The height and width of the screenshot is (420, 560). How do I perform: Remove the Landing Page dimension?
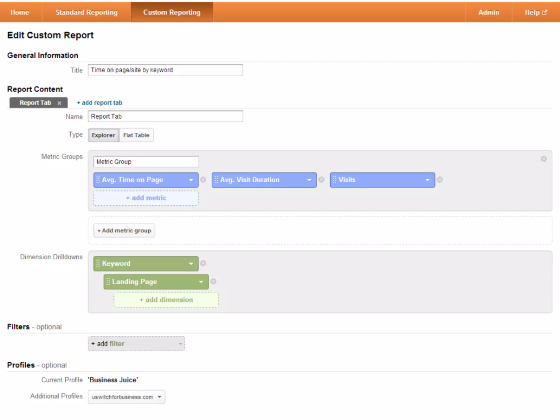coord(213,282)
